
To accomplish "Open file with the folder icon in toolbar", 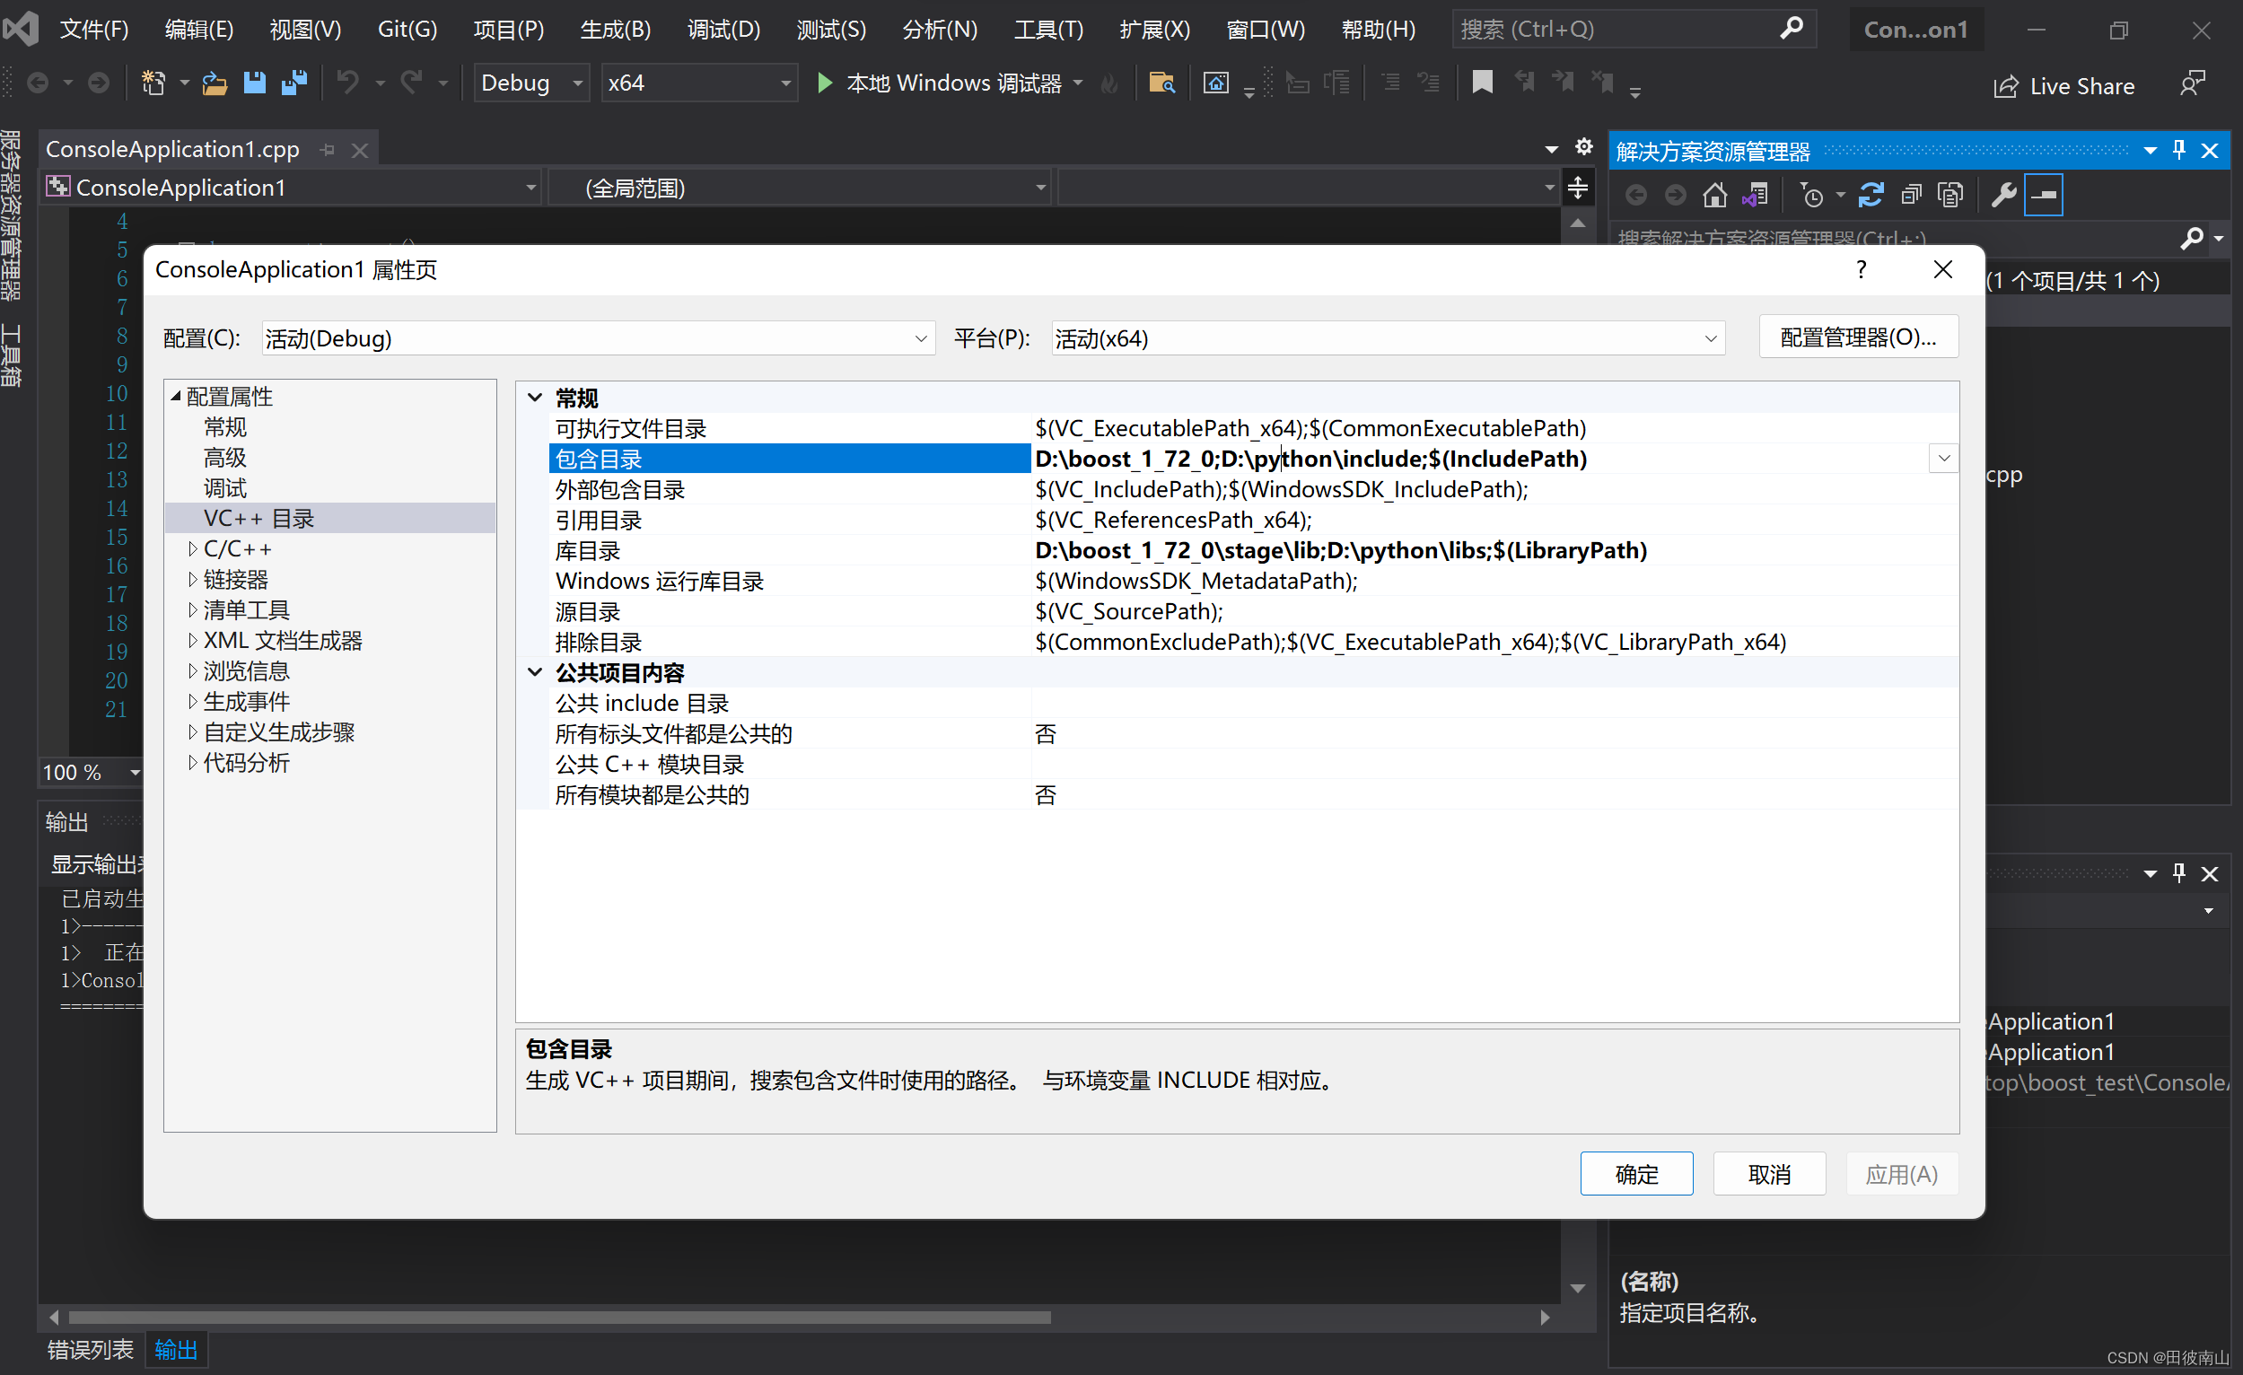I will click(x=214, y=83).
